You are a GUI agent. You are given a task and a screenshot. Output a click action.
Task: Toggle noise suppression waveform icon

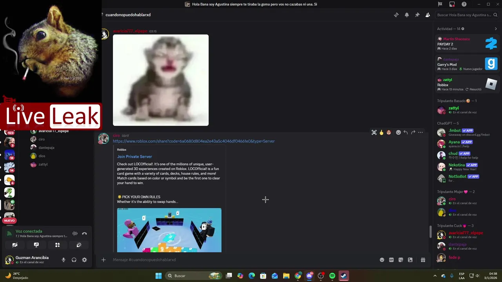(x=75, y=233)
